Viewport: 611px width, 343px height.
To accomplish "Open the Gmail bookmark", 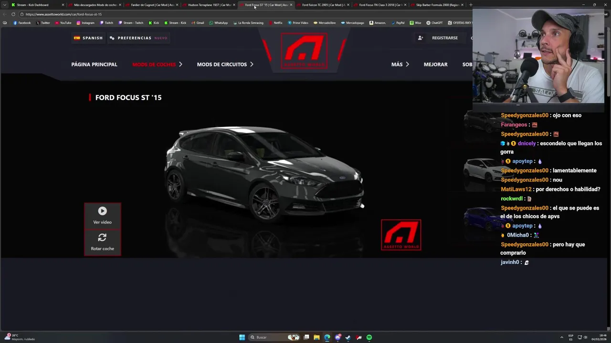I will coord(198,23).
